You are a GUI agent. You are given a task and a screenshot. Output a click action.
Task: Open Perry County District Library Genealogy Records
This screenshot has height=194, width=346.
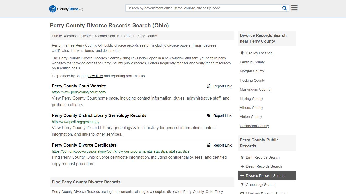coord(99,115)
